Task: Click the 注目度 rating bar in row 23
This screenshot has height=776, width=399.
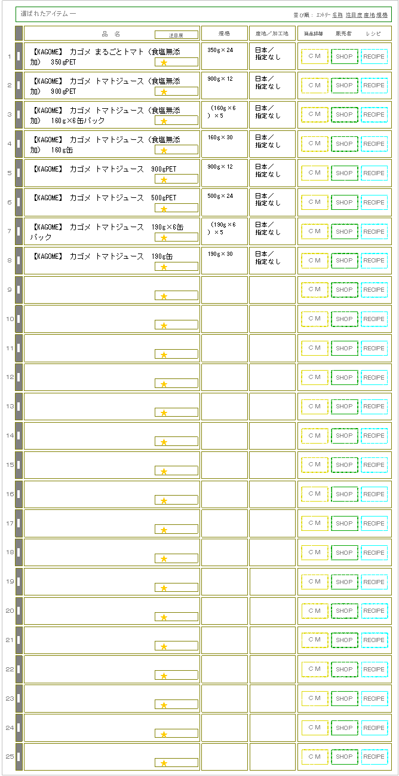Action: [176, 704]
